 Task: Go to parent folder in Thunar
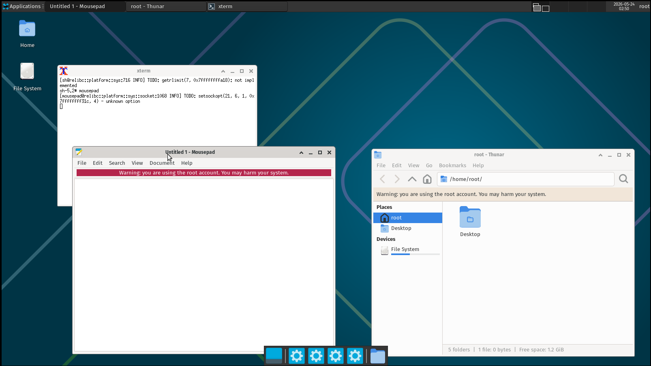point(412,179)
